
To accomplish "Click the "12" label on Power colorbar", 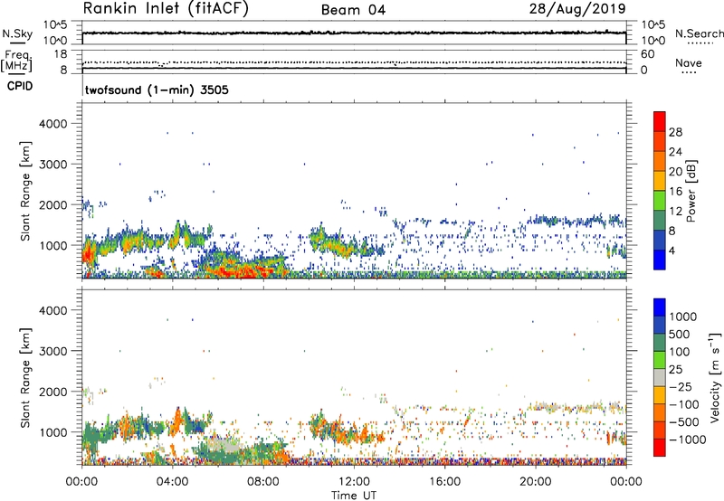I will coord(675,212).
